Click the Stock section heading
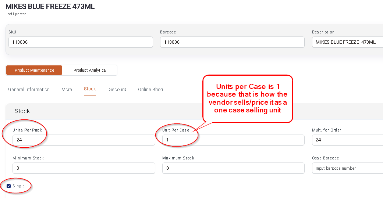The width and height of the screenshot is (383, 198). (22, 111)
